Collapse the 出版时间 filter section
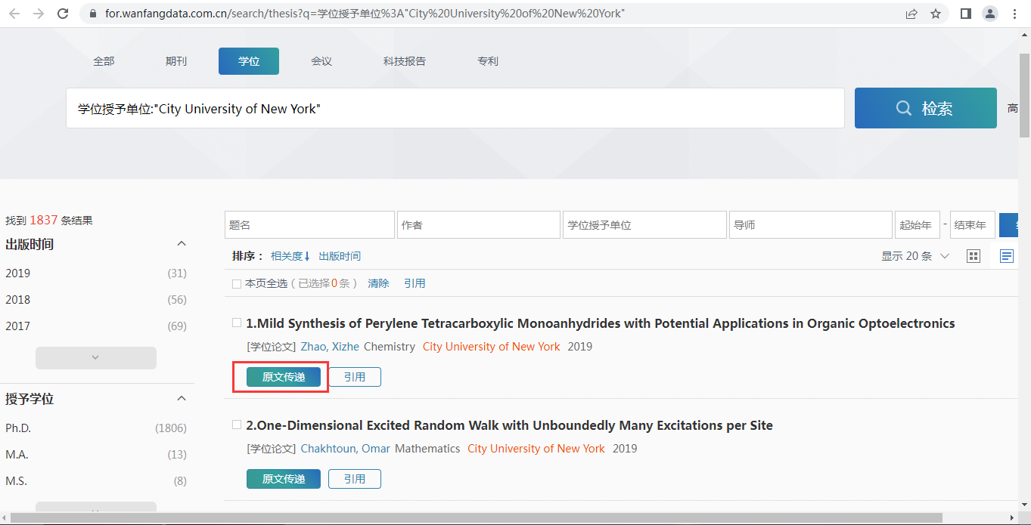This screenshot has height=525, width=1031. (182, 244)
